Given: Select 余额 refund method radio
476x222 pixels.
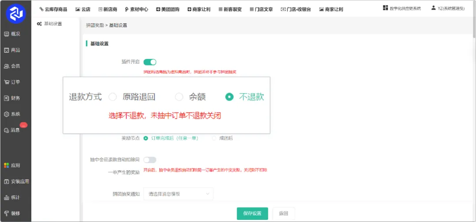Looking at the screenshot, I should click(179, 97).
